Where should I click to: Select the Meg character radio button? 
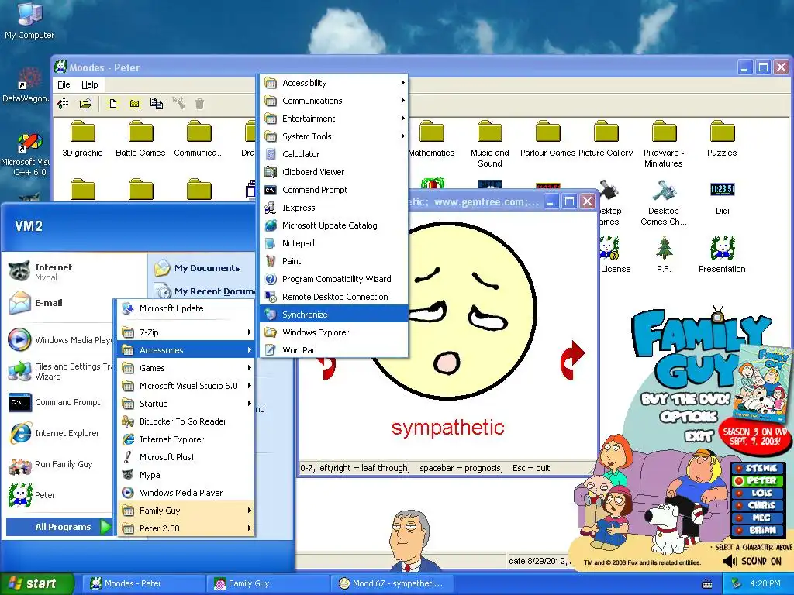tap(740, 518)
